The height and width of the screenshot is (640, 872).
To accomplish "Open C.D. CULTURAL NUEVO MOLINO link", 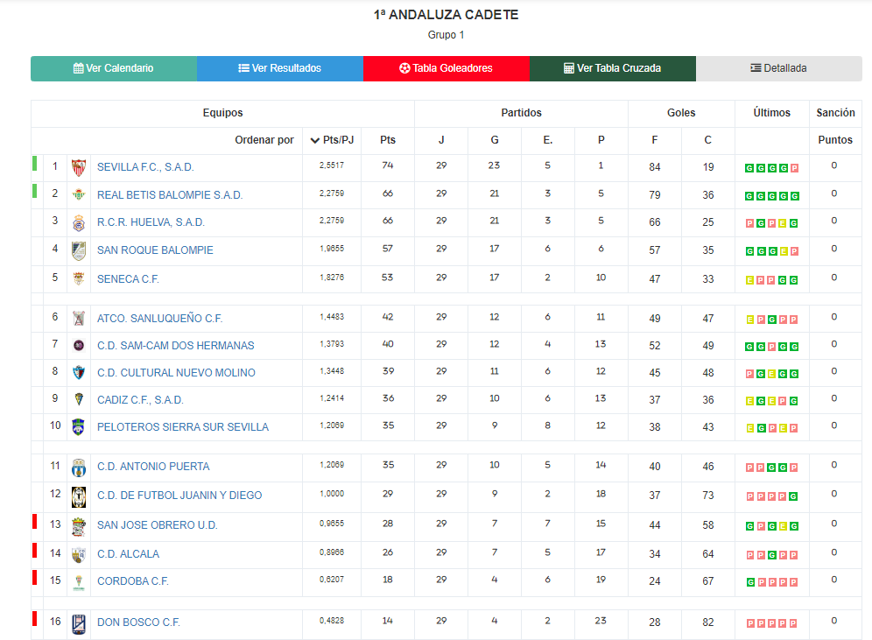I will [176, 373].
